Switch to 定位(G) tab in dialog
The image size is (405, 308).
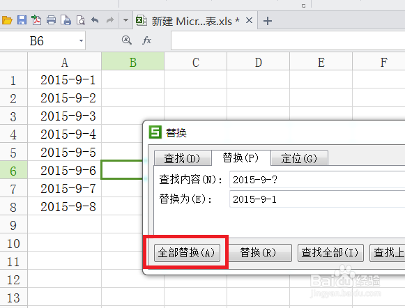click(x=299, y=158)
